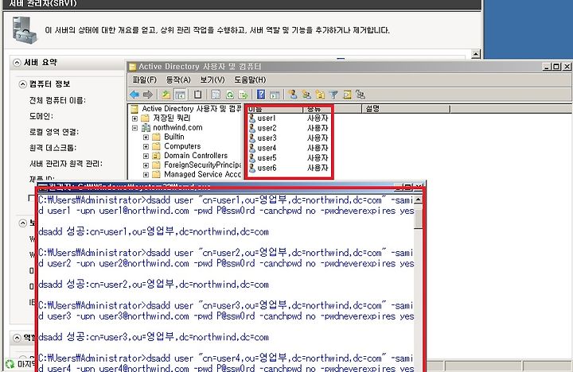Click the 서버 관리자 원격 관리: label

(x=66, y=164)
